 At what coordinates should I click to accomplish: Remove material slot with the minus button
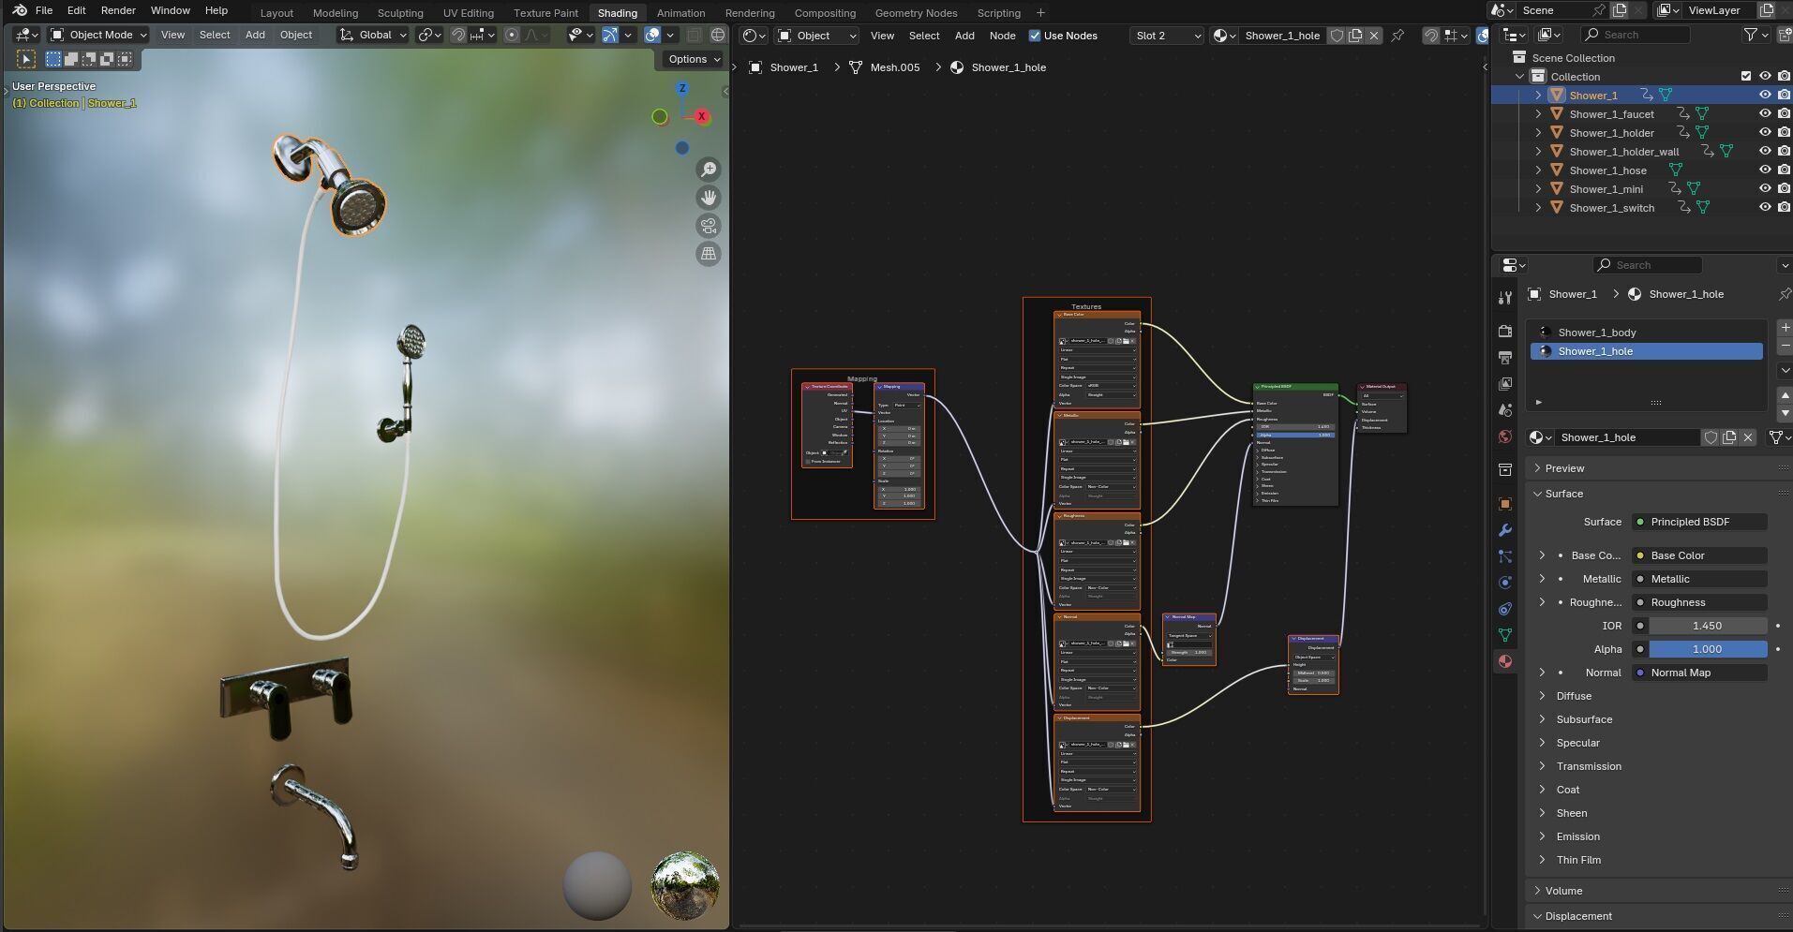coord(1785,347)
